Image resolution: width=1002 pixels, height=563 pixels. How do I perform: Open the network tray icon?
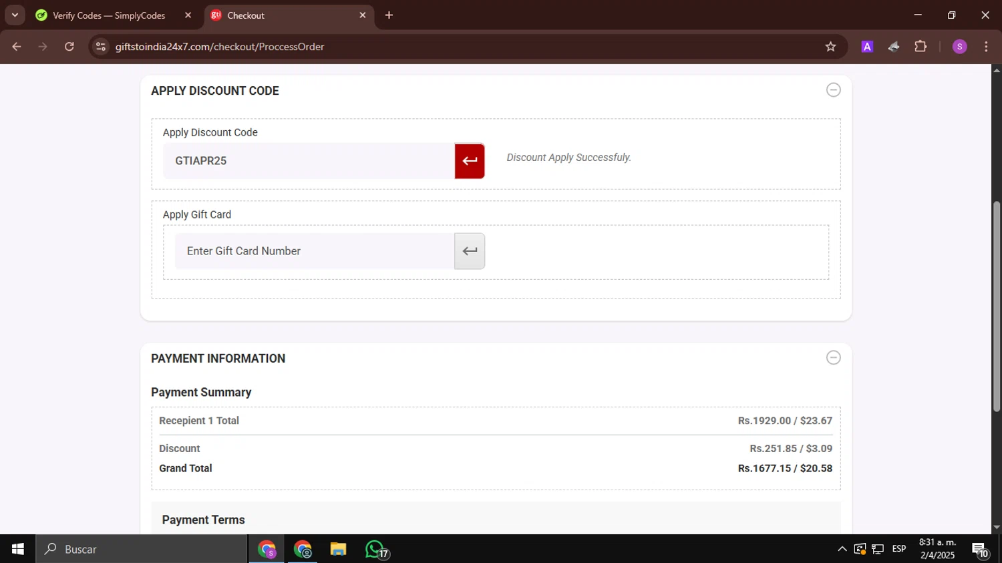[x=878, y=549]
